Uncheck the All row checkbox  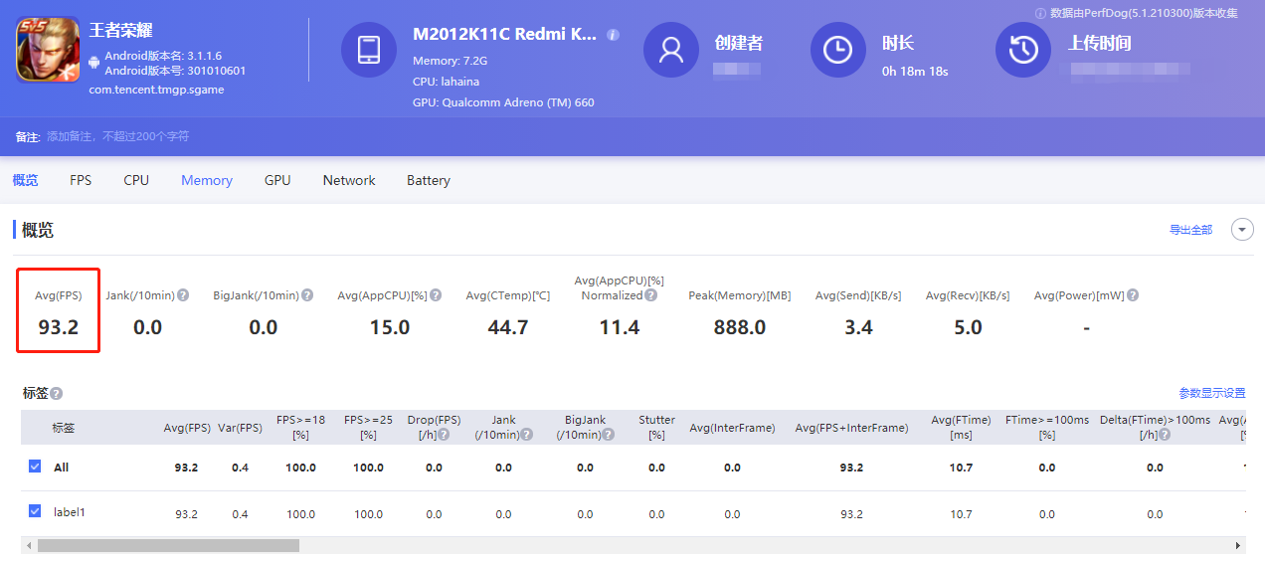[x=36, y=467]
